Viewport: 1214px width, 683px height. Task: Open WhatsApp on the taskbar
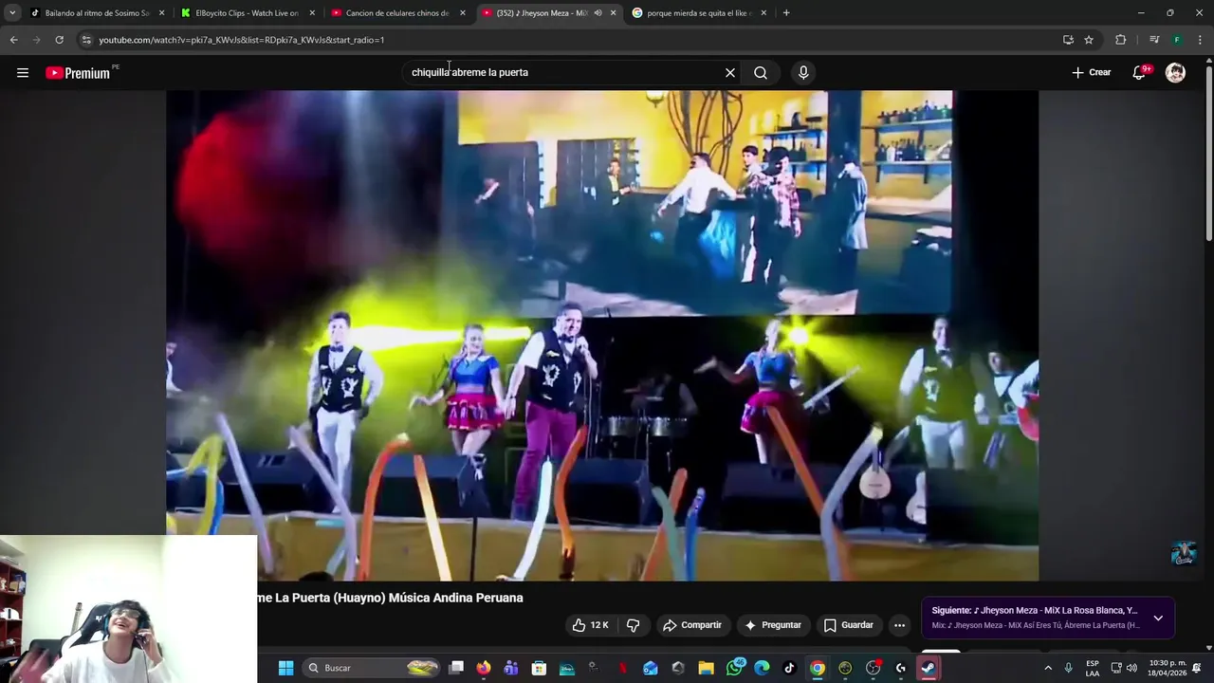[x=734, y=668]
